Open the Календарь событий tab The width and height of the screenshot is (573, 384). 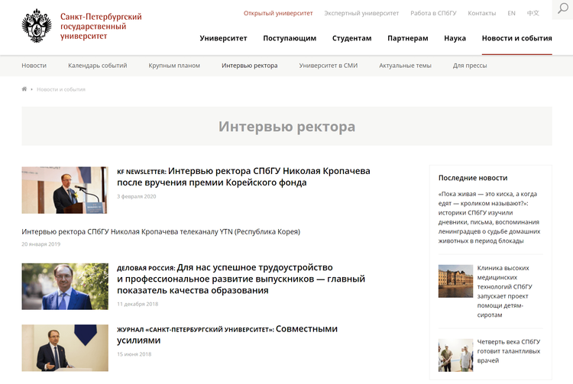pyautogui.click(x=98, y=66)
